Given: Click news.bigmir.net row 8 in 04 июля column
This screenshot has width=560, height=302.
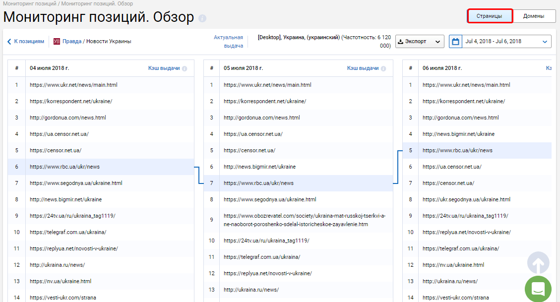Looking at the screenshot, I should tap(65, 199).
